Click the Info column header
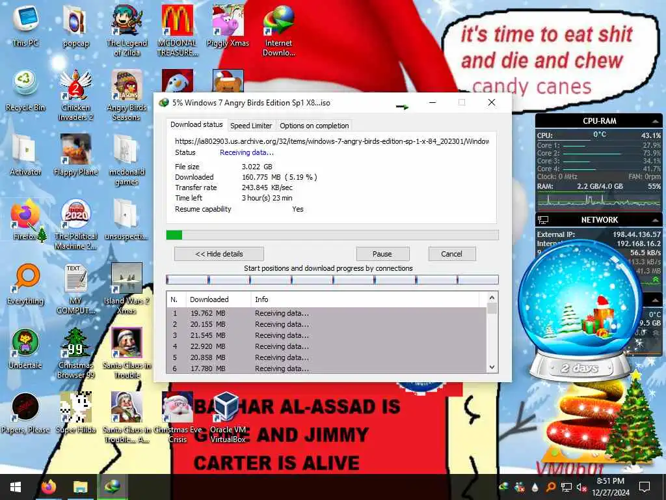 click(365, 299)
